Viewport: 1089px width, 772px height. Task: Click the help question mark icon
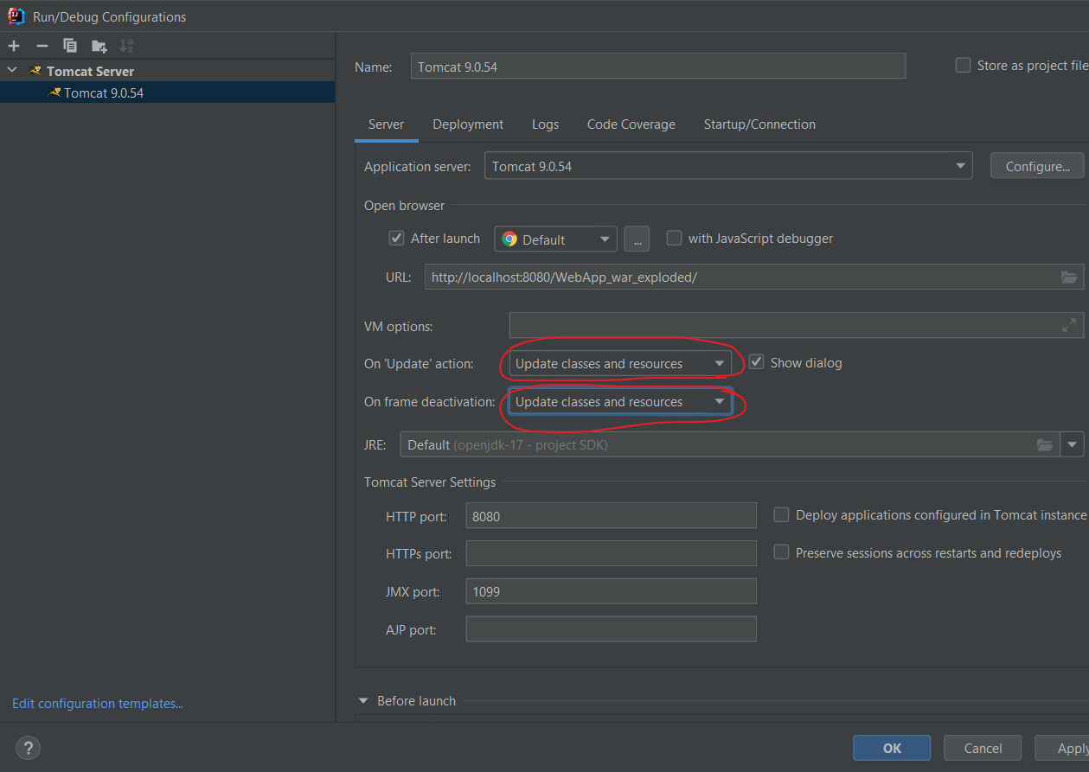(x=28, y=748)
